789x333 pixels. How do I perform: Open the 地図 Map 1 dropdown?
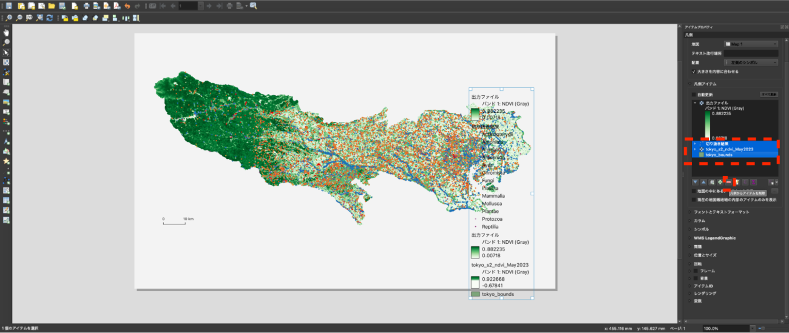tap(750, 44)
